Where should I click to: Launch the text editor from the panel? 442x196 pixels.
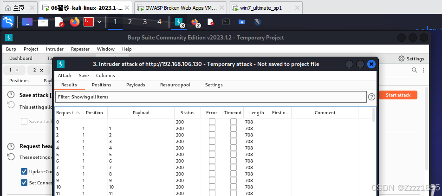59,22
